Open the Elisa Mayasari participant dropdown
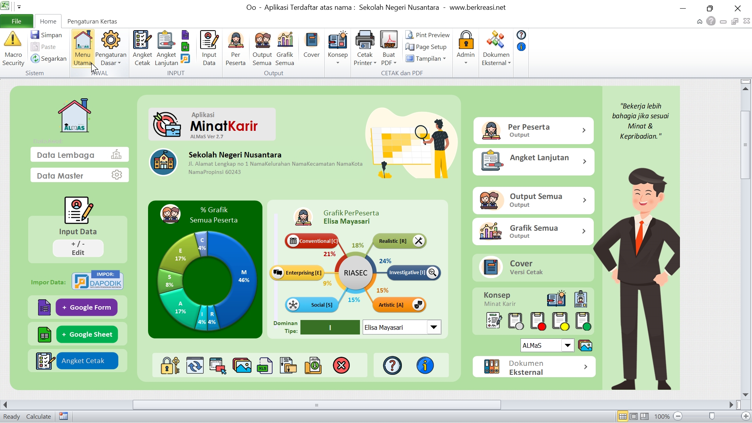 coord(434,327)
